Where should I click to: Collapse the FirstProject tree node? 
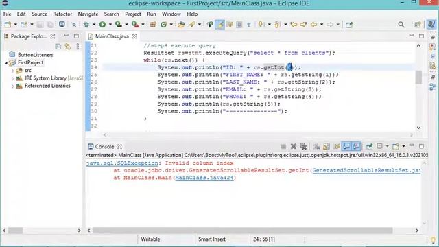click(6, 63)
